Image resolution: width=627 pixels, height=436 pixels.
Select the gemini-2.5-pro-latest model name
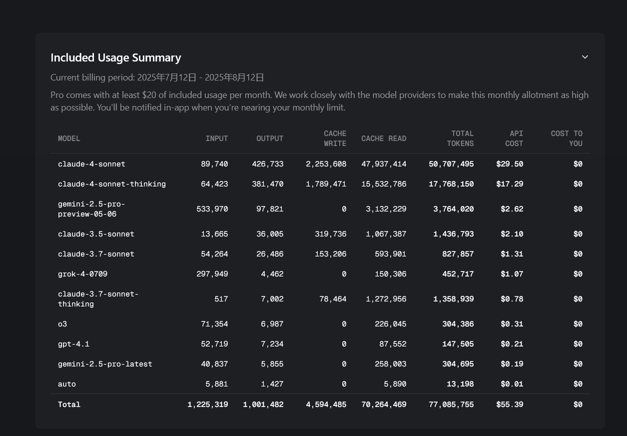[105, 364]
